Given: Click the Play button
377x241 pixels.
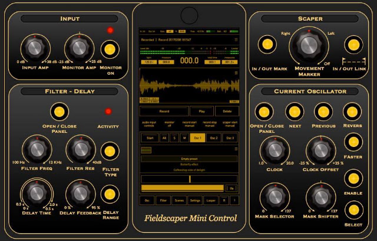Looking at the screenshot, I should click(201, 111).
